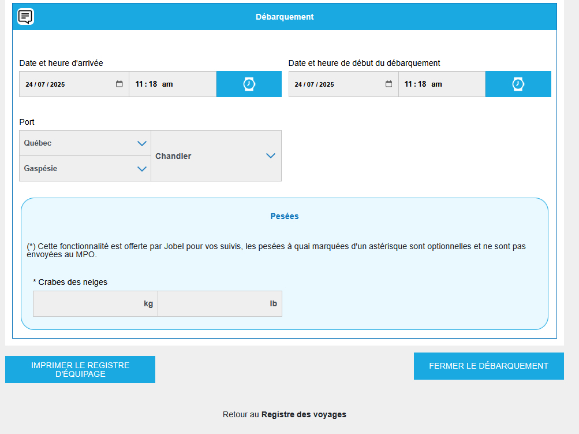Select am/pm in landing start time field
579x434 pixels.
point(436,84)
